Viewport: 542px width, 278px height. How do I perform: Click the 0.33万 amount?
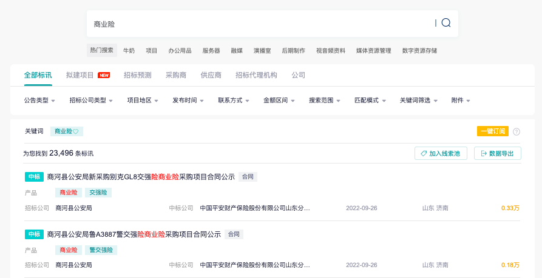510,208
